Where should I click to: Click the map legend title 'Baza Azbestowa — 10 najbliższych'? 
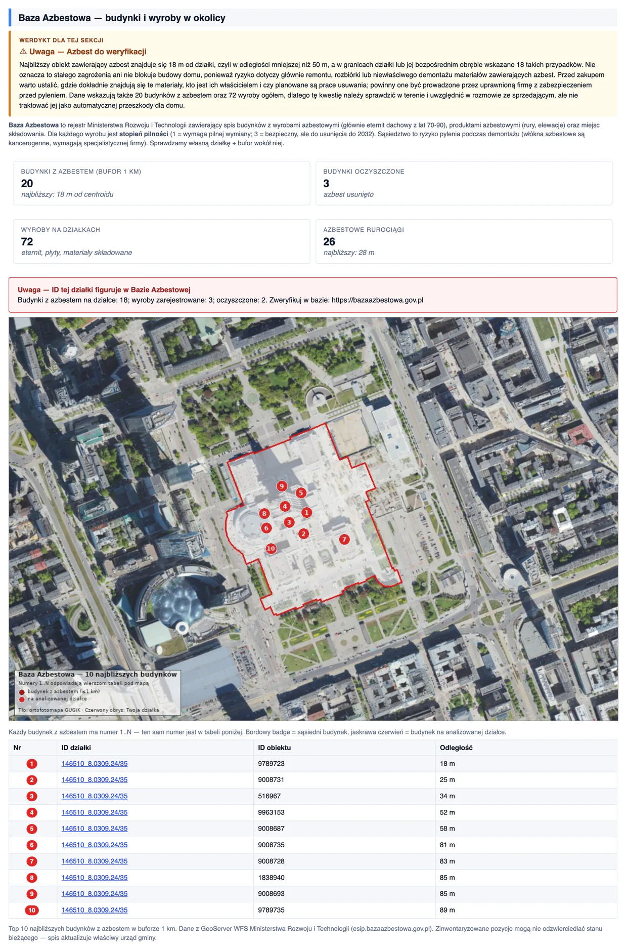[98, 674]
